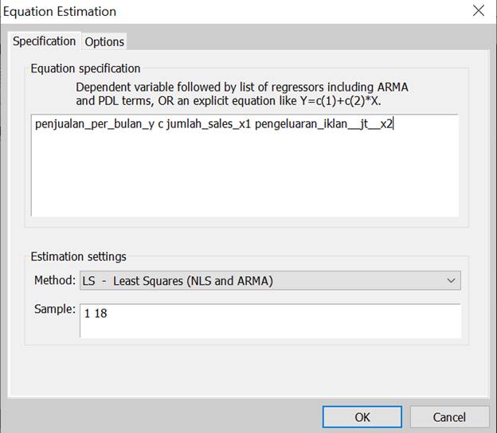Click the Sample label

pyautogui.click(x=55, y=309)
